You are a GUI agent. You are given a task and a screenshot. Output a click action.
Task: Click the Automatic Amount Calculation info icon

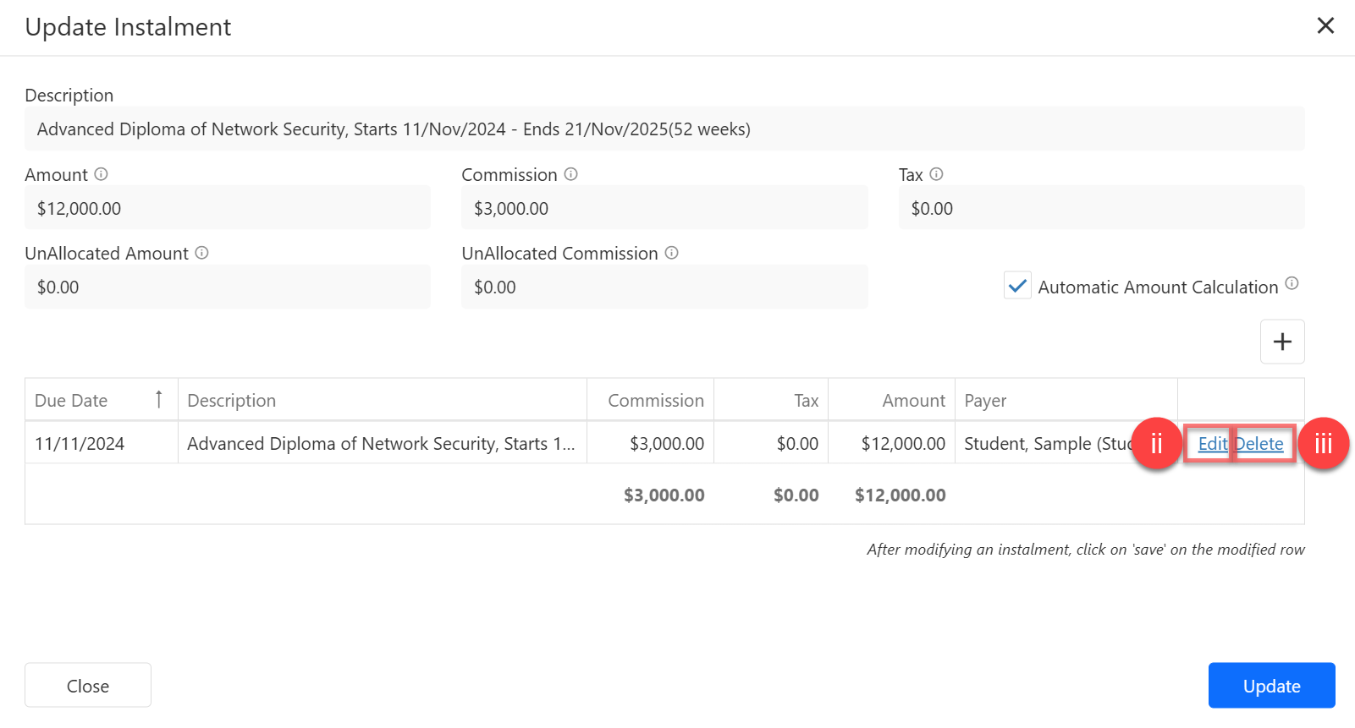1292,283
